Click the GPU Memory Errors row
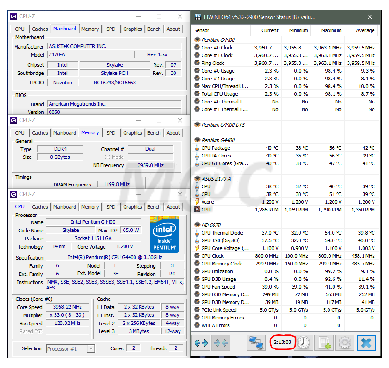The height and width of the screenshot is (368, 389). click(285, 318)
